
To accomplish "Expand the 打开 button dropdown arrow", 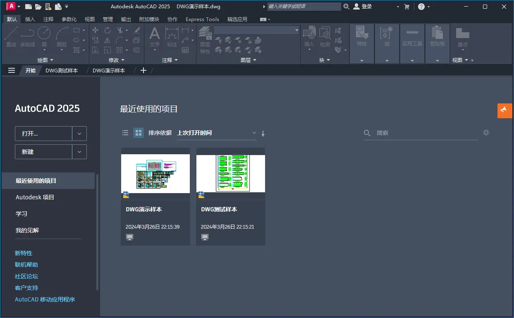I will (x=79, y=133).
